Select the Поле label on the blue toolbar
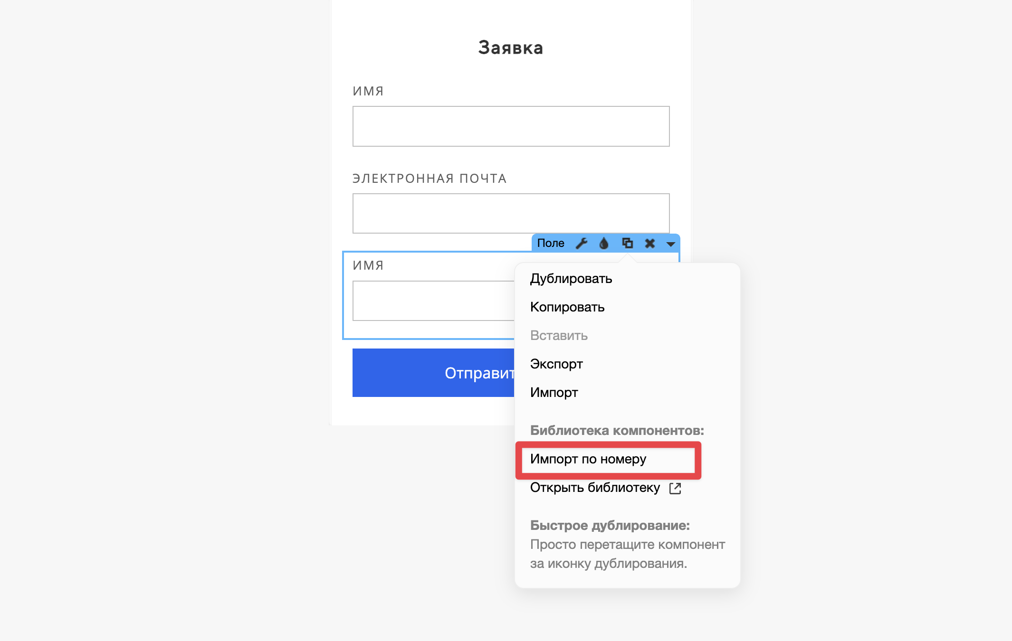The image size is (1012, 641). pos(551,243)
